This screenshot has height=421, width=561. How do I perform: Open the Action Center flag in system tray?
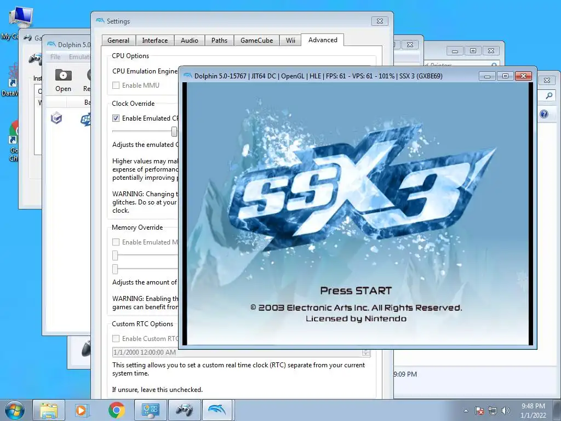[x=479, y=411]
